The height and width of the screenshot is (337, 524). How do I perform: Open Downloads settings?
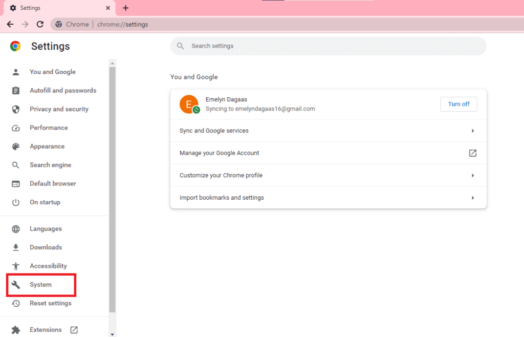click(x=46, y=247)
